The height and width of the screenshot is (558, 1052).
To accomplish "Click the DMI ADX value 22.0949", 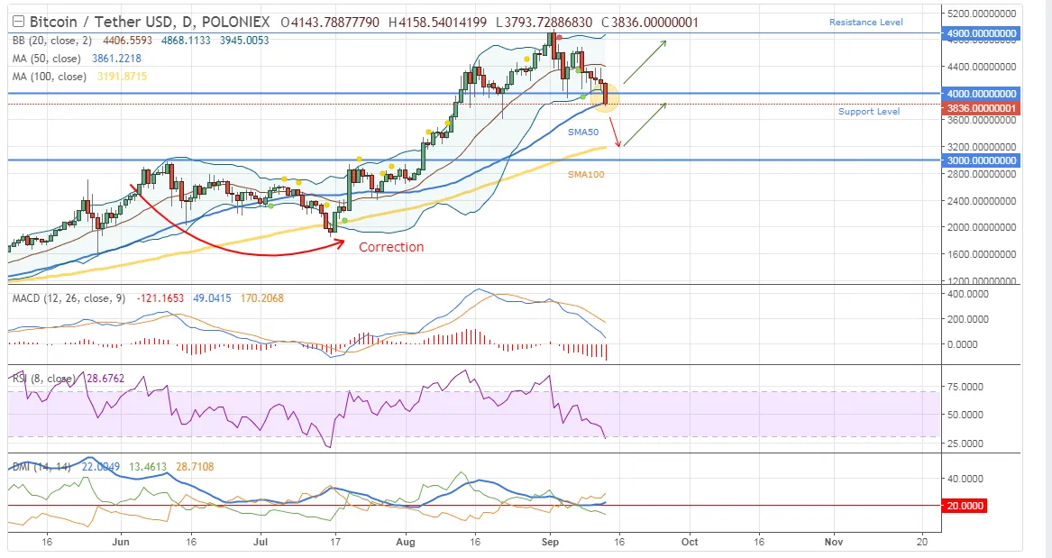I will pos(101,466).
